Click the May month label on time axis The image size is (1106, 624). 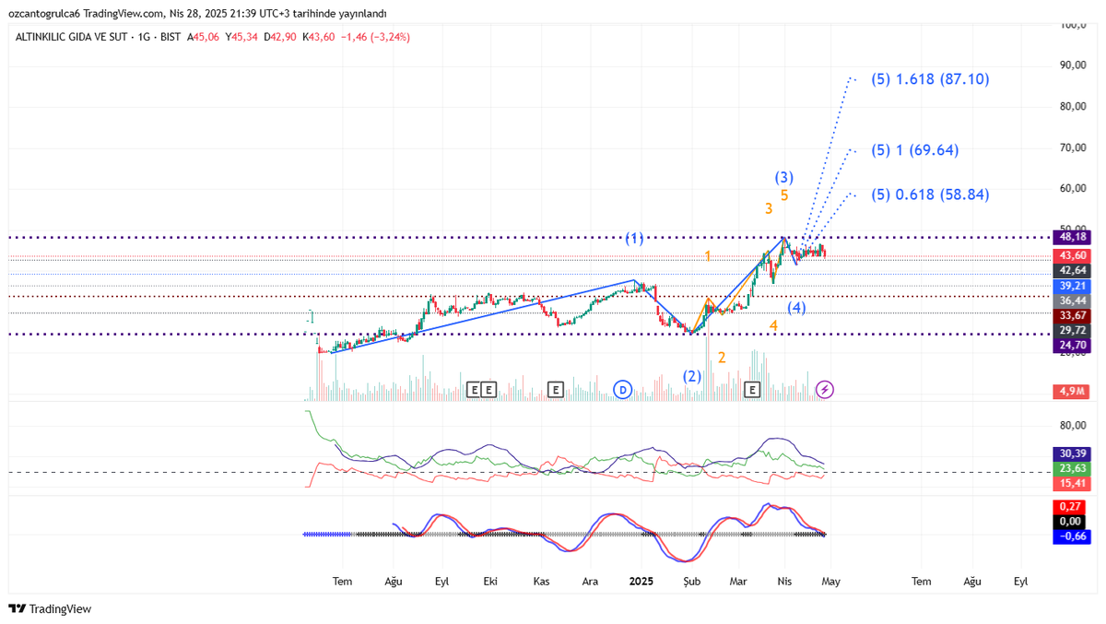coord(831,583)
